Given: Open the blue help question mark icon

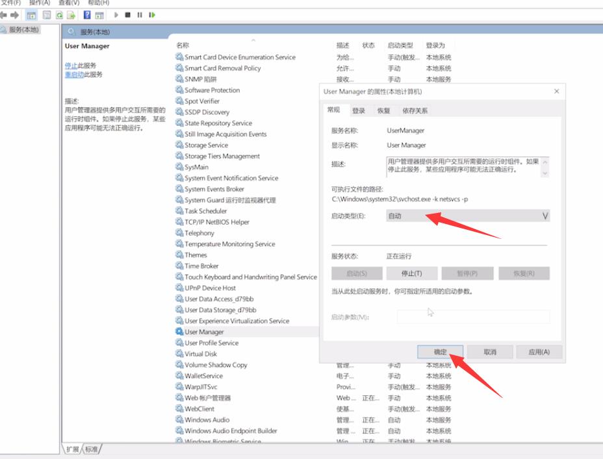Looking at the screenshot, I should pyautogui.click(x=87, y=15).
